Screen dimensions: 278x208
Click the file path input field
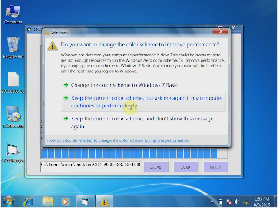pyautogui.click(x=91, y=166)
